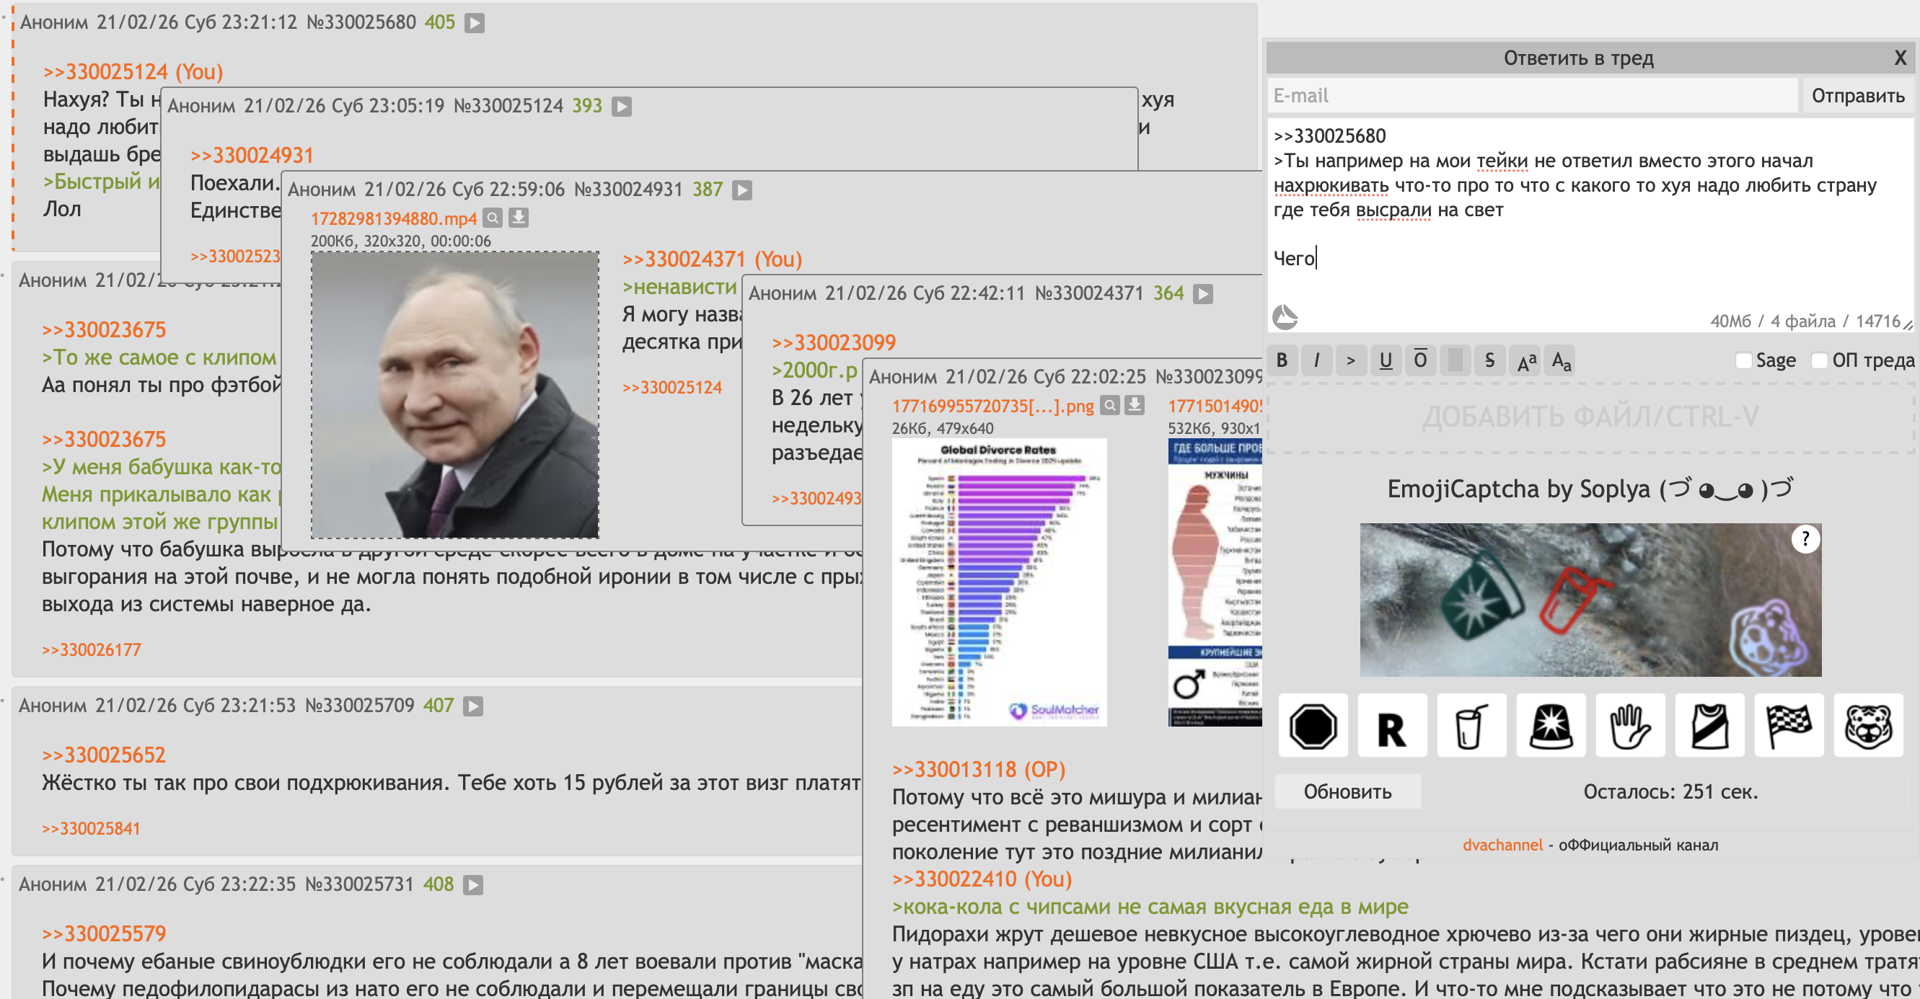Expand the post menu of post №330025731

[x=473, y=885]
